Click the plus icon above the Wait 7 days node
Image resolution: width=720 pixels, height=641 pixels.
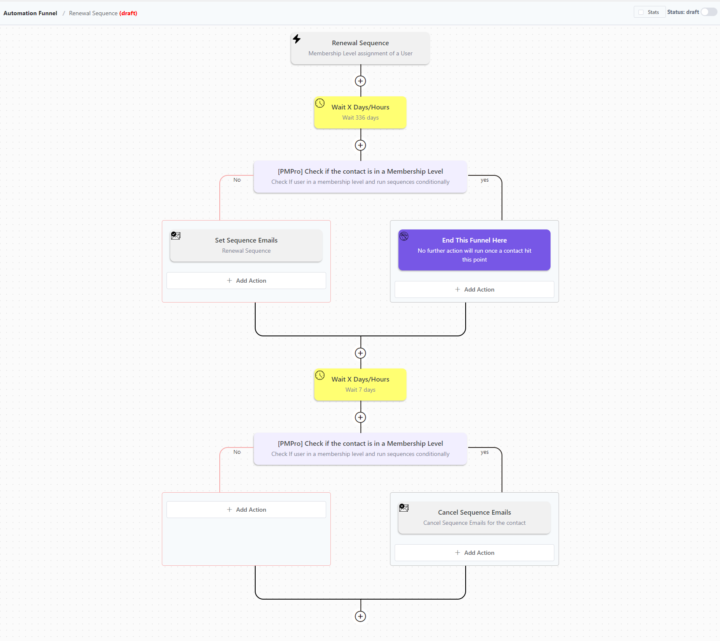point(360,353)
